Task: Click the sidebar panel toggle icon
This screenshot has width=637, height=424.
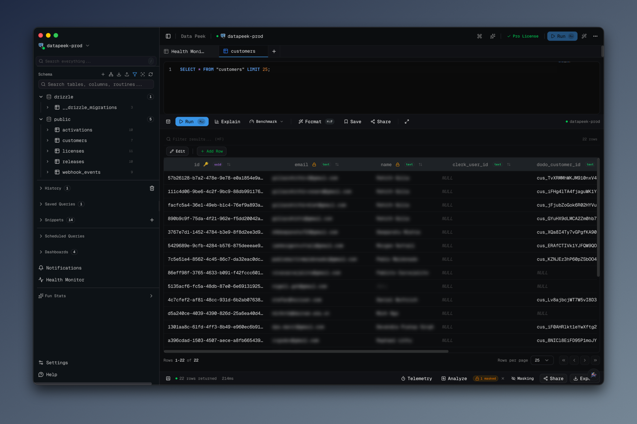Action: (168, 36)
